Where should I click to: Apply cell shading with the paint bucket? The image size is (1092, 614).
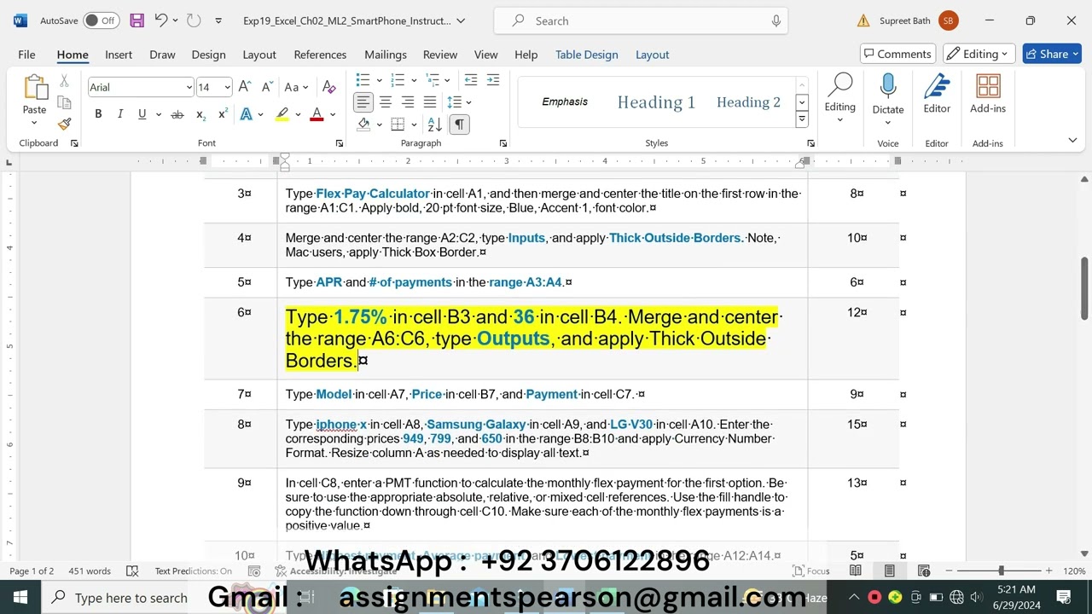pos(364,125)
